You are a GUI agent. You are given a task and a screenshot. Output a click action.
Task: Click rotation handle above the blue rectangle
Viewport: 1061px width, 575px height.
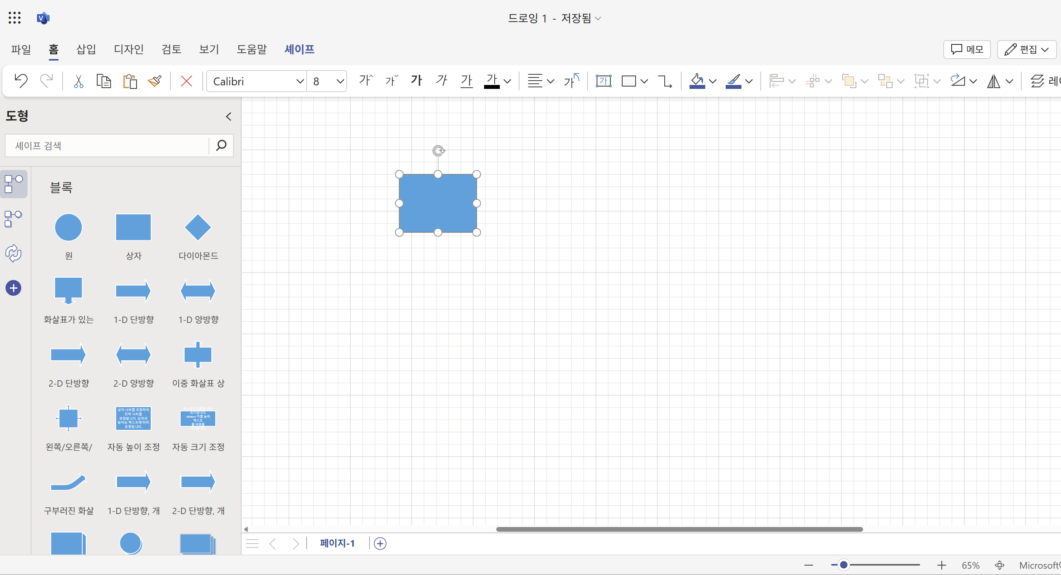pyautogui.click(x=439, y=151)
